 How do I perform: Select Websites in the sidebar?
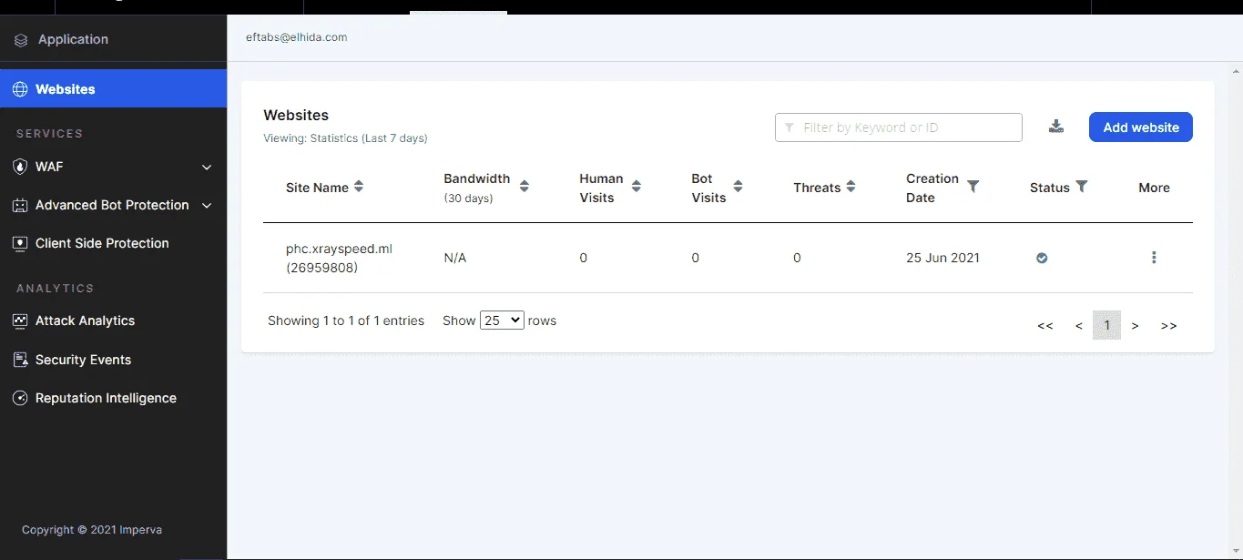[x=113, y=89]
